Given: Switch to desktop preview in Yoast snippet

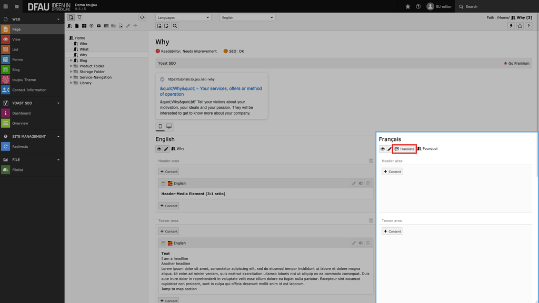Looking at the screenshot, I should [169, 126].
